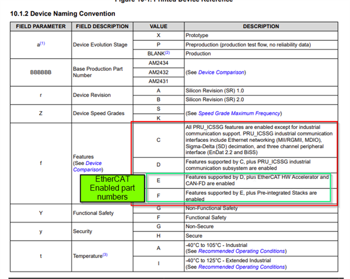Click 'Non-Functional Safety' description
The image size is (350, 279).
coord(212,208)
